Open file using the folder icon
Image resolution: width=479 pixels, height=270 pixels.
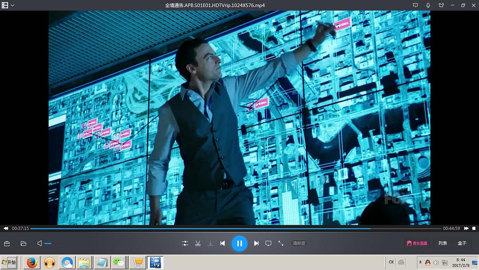[24, 243]
